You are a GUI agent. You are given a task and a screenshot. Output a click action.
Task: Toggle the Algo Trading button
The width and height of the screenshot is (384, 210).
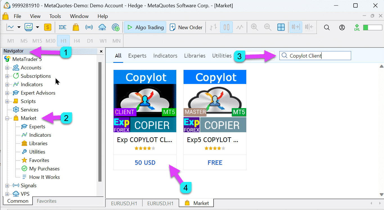click(x=145, y=27)
